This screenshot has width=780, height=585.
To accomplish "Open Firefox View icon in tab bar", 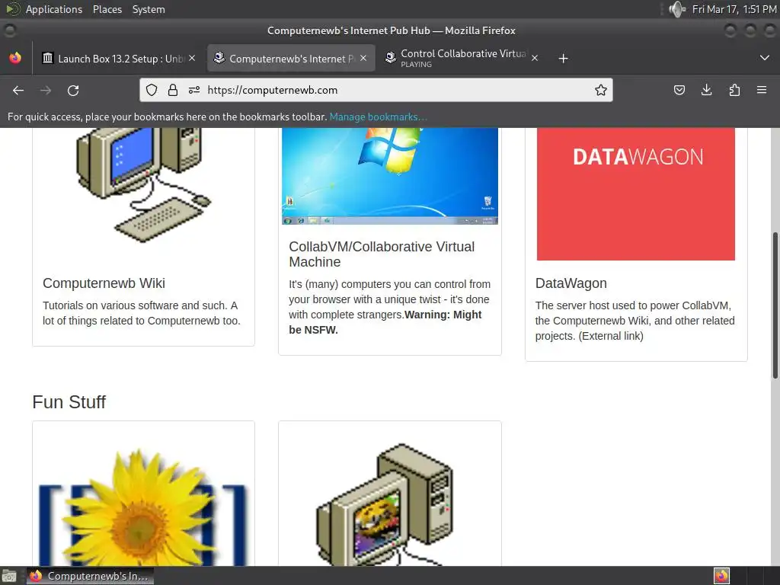I will 15,58.
